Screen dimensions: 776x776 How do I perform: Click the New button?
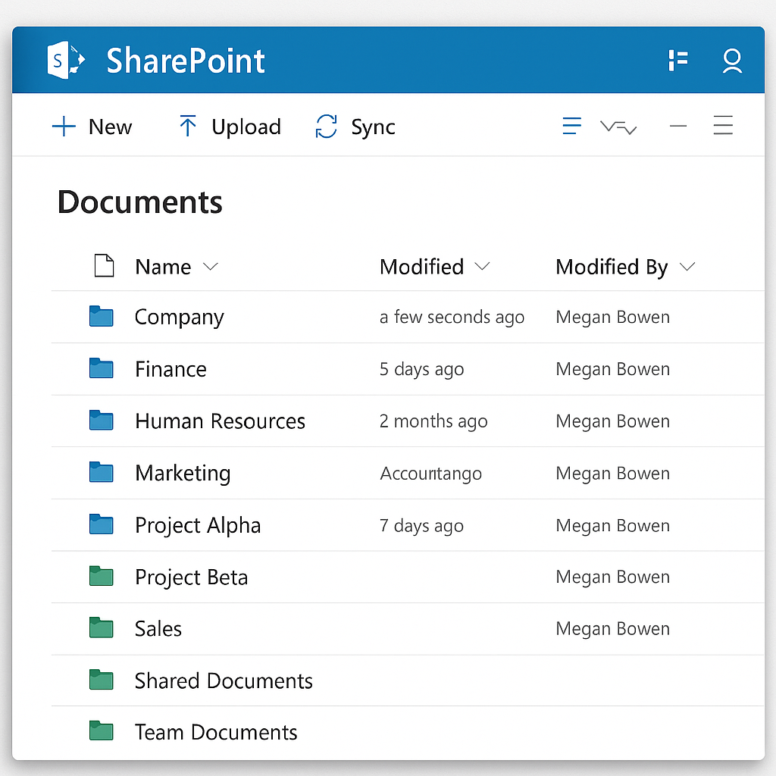[92, 127]
